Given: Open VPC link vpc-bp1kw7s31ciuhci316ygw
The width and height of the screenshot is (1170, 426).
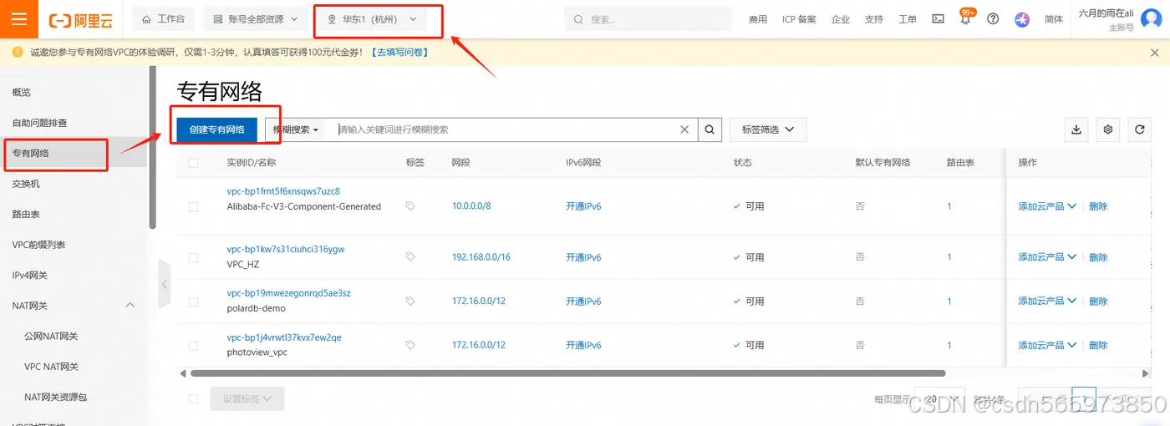Looking at the screenshot, I should tap(286, 249).
